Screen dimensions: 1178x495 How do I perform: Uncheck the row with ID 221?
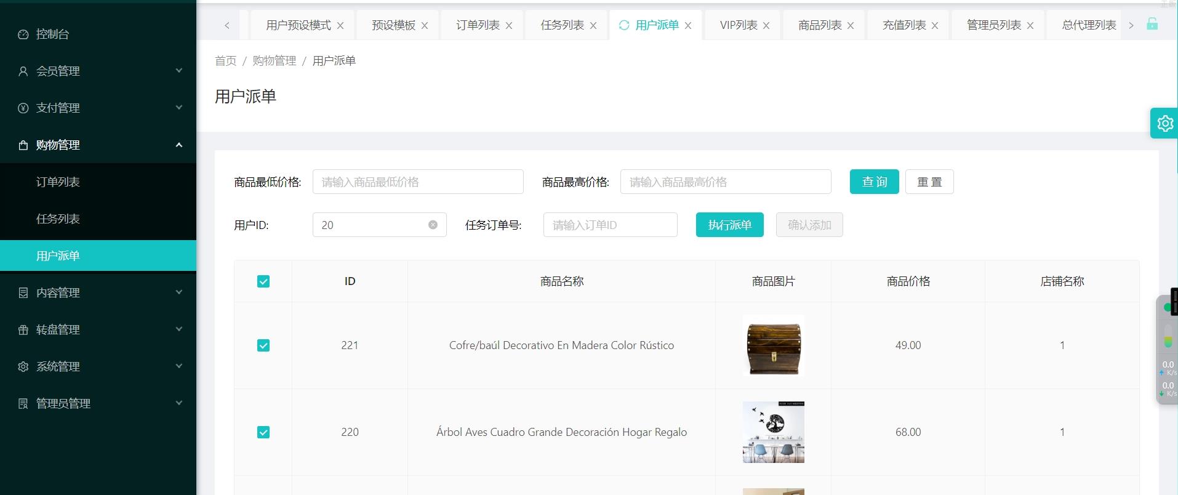[263, 345]
